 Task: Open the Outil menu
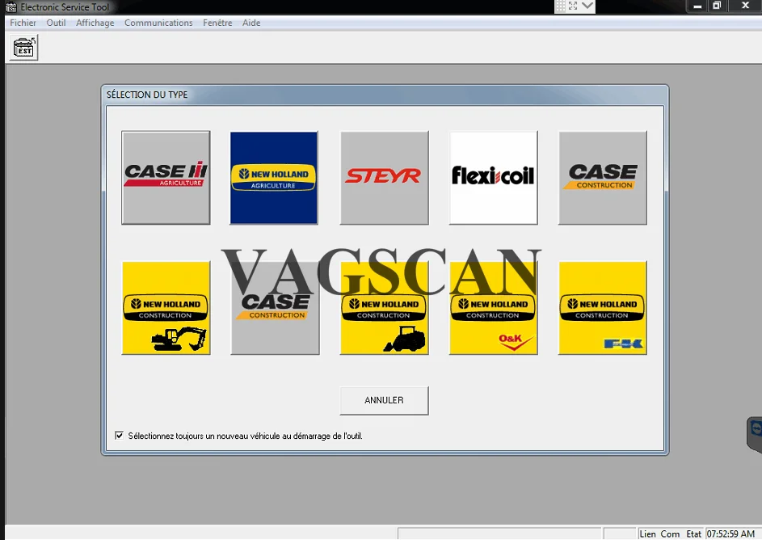pyautogui.click(x=56, y=23)
